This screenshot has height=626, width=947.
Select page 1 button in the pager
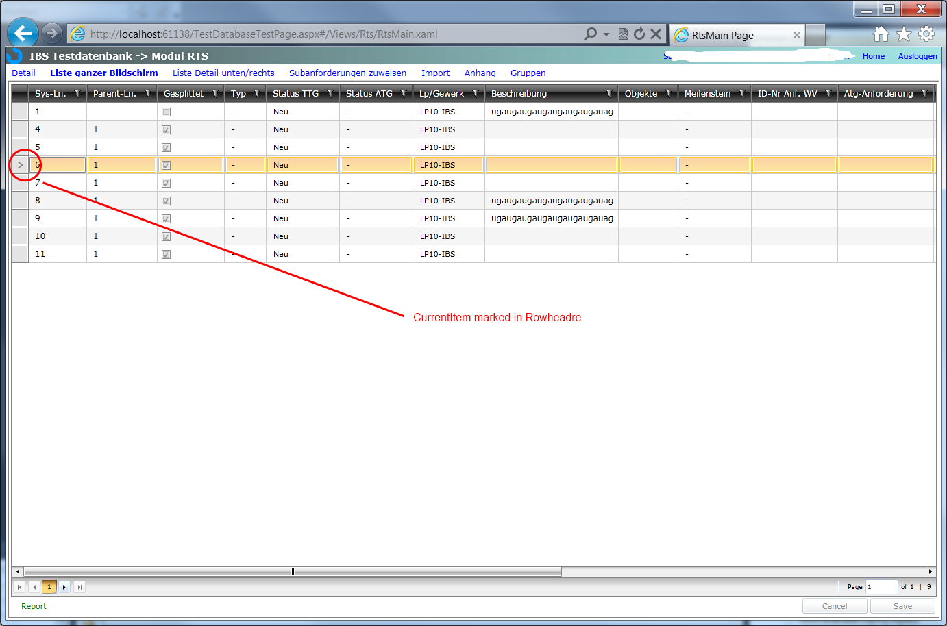(49, 587)
